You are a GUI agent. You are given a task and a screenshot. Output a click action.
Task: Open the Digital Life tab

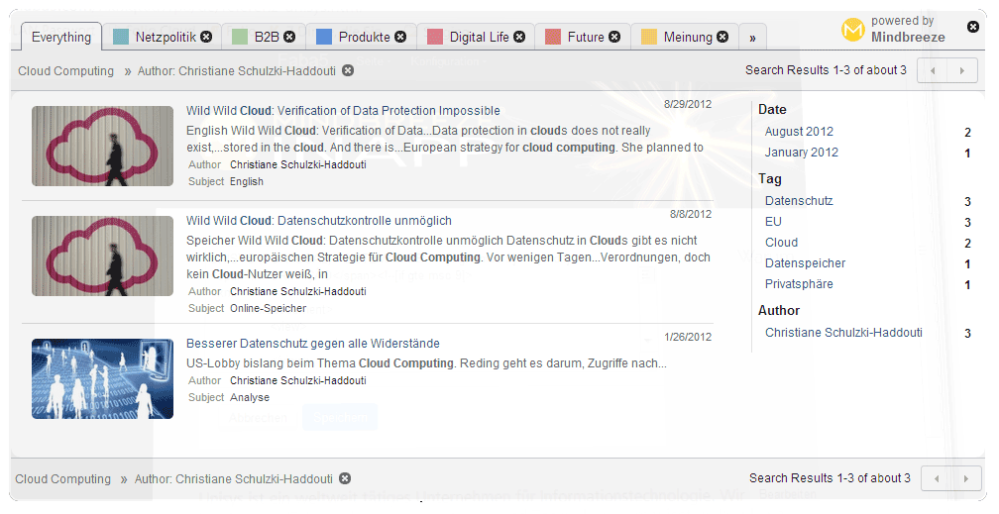[479, 38]
